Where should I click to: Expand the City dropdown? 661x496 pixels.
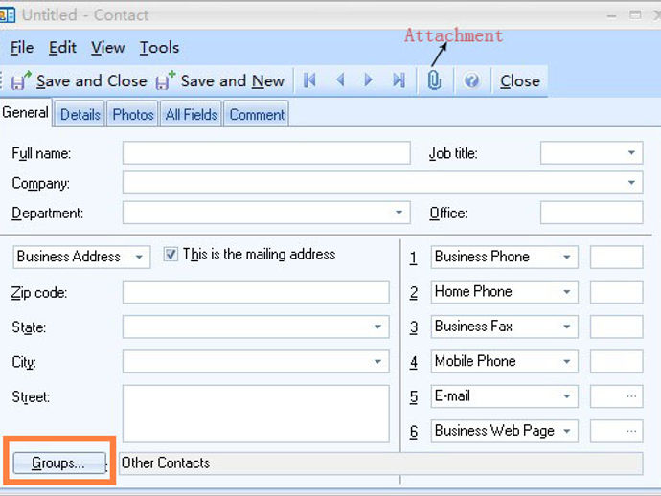pos(377,362)
